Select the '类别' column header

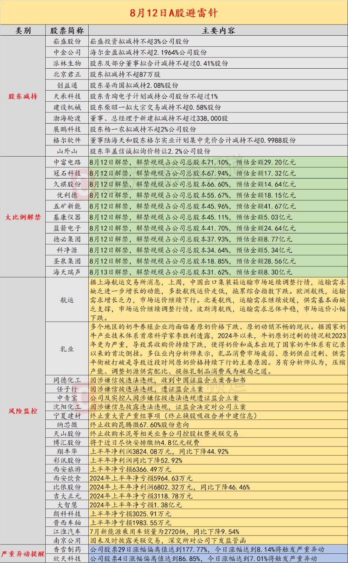pos(23,30)
